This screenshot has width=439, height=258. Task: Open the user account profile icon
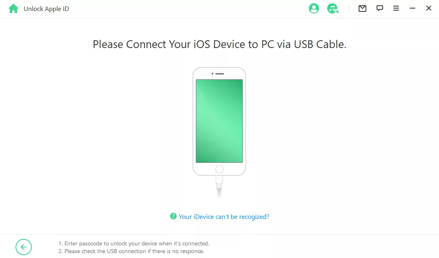pos(314,9)
